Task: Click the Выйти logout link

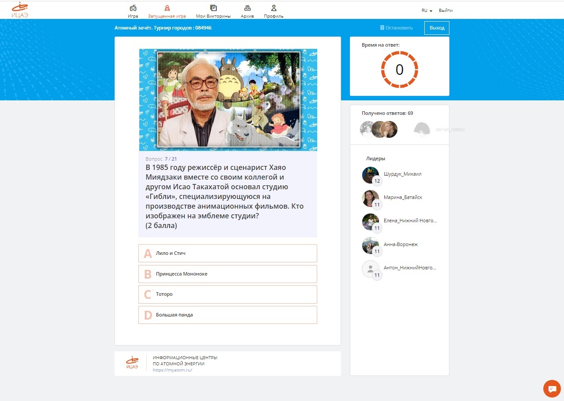Action: coord(445,11)
